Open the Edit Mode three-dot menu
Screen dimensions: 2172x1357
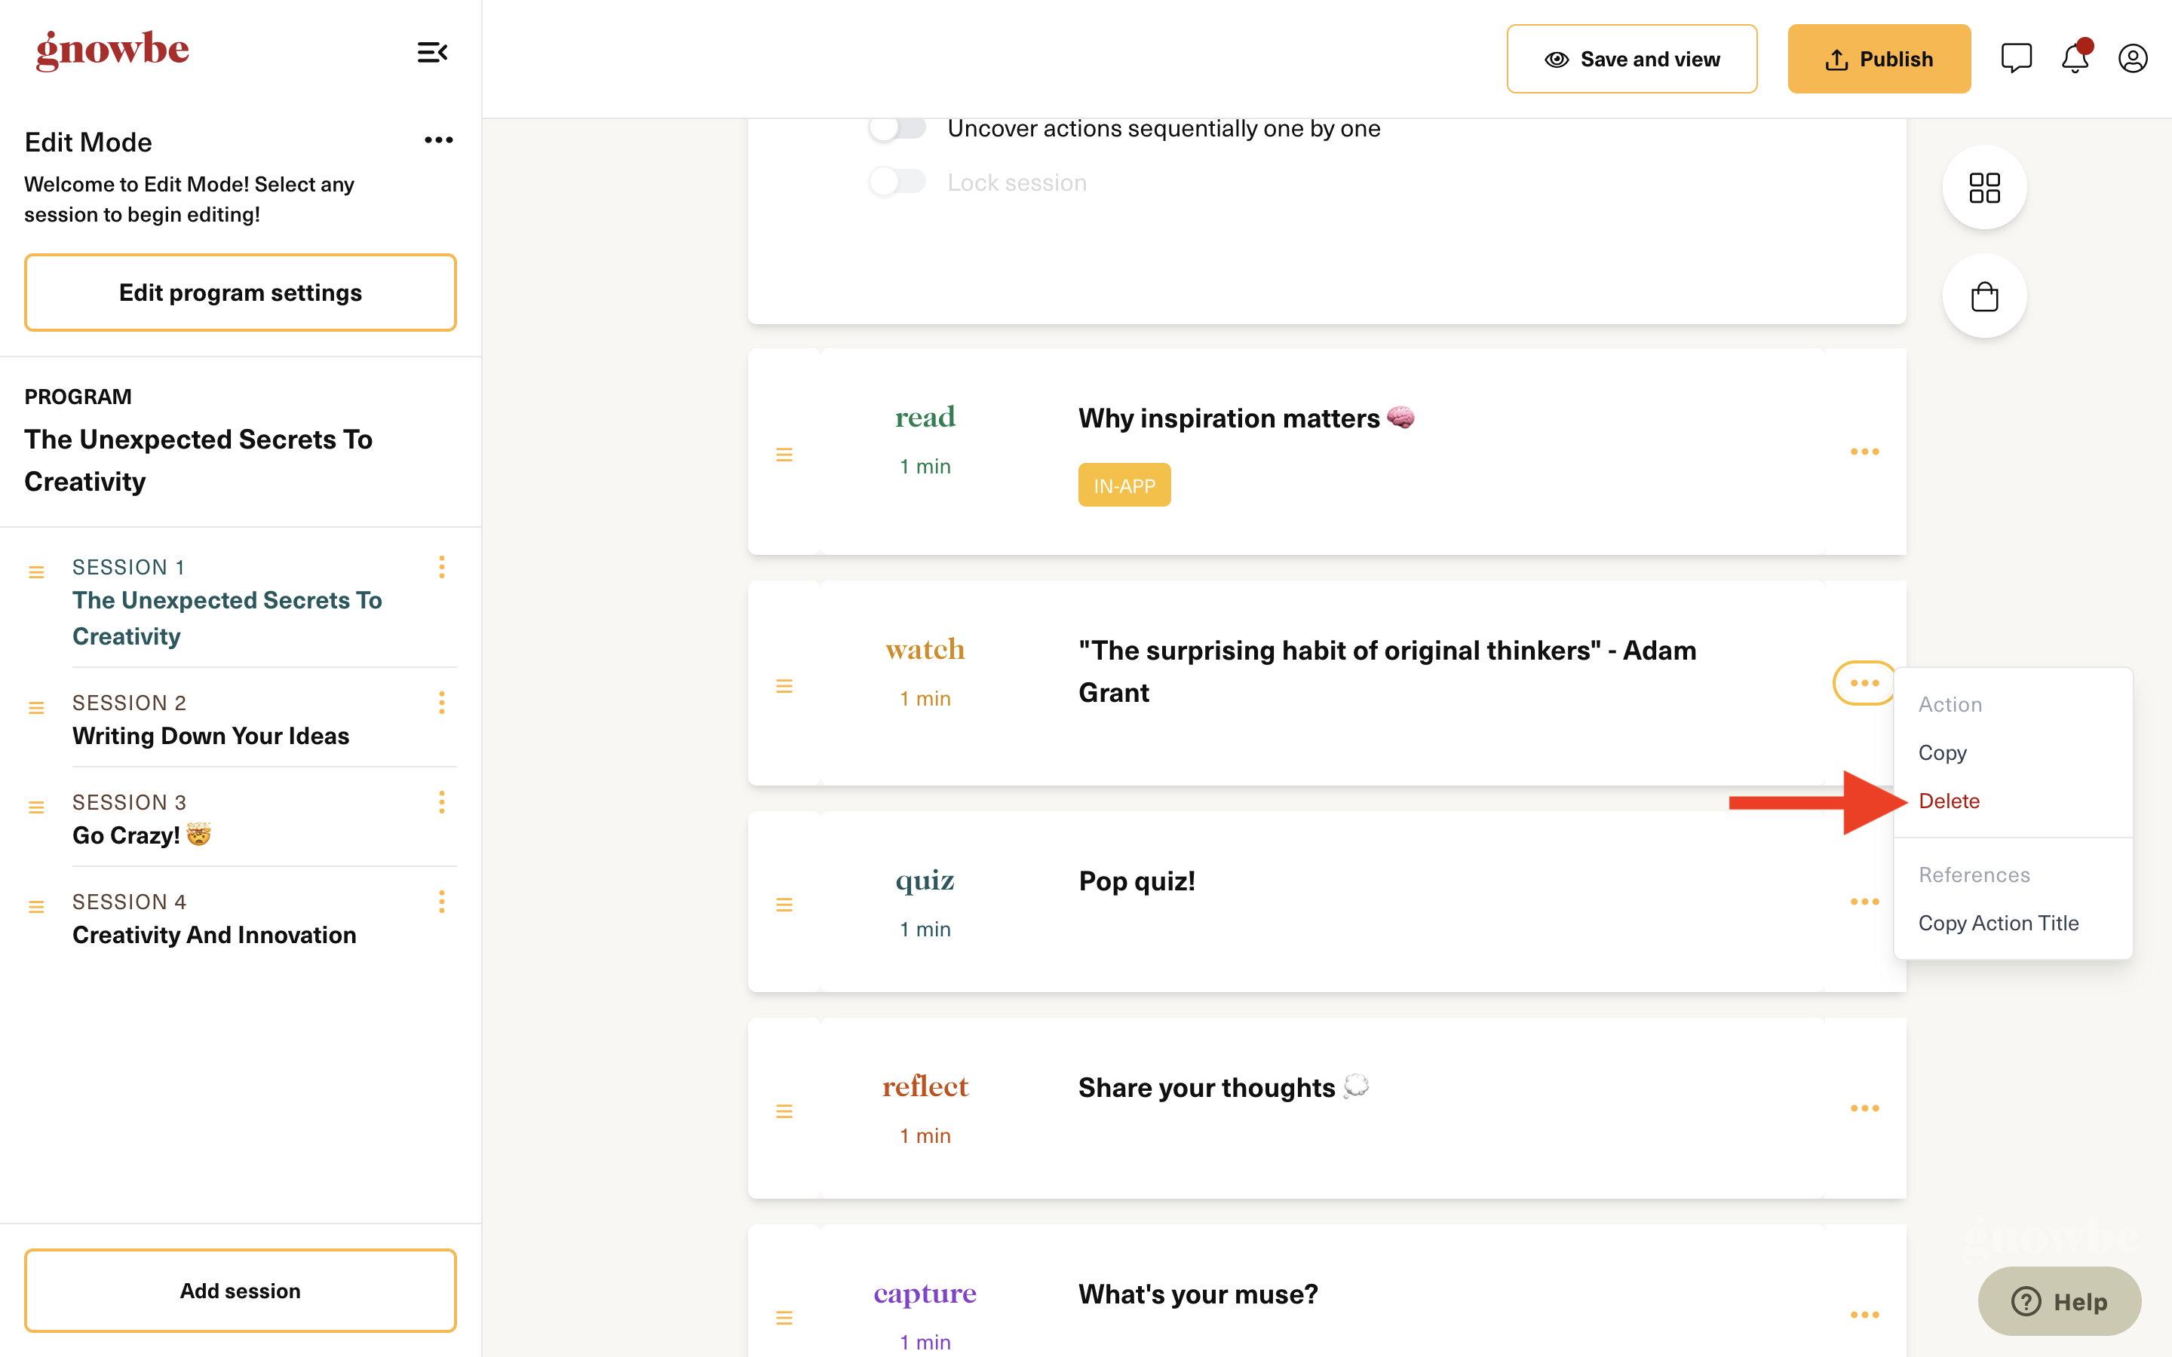(x=438, y=140)
